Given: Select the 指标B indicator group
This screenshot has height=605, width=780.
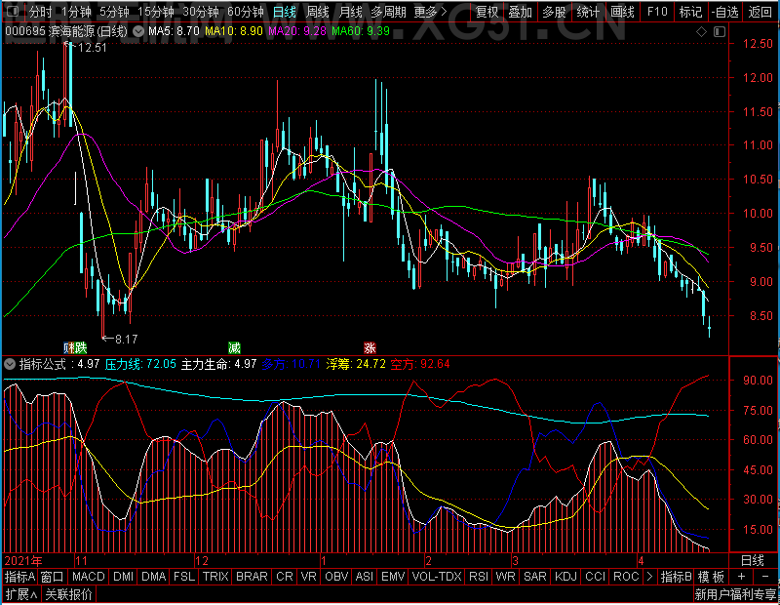Looking at the screenshot, I should (676, 577).
